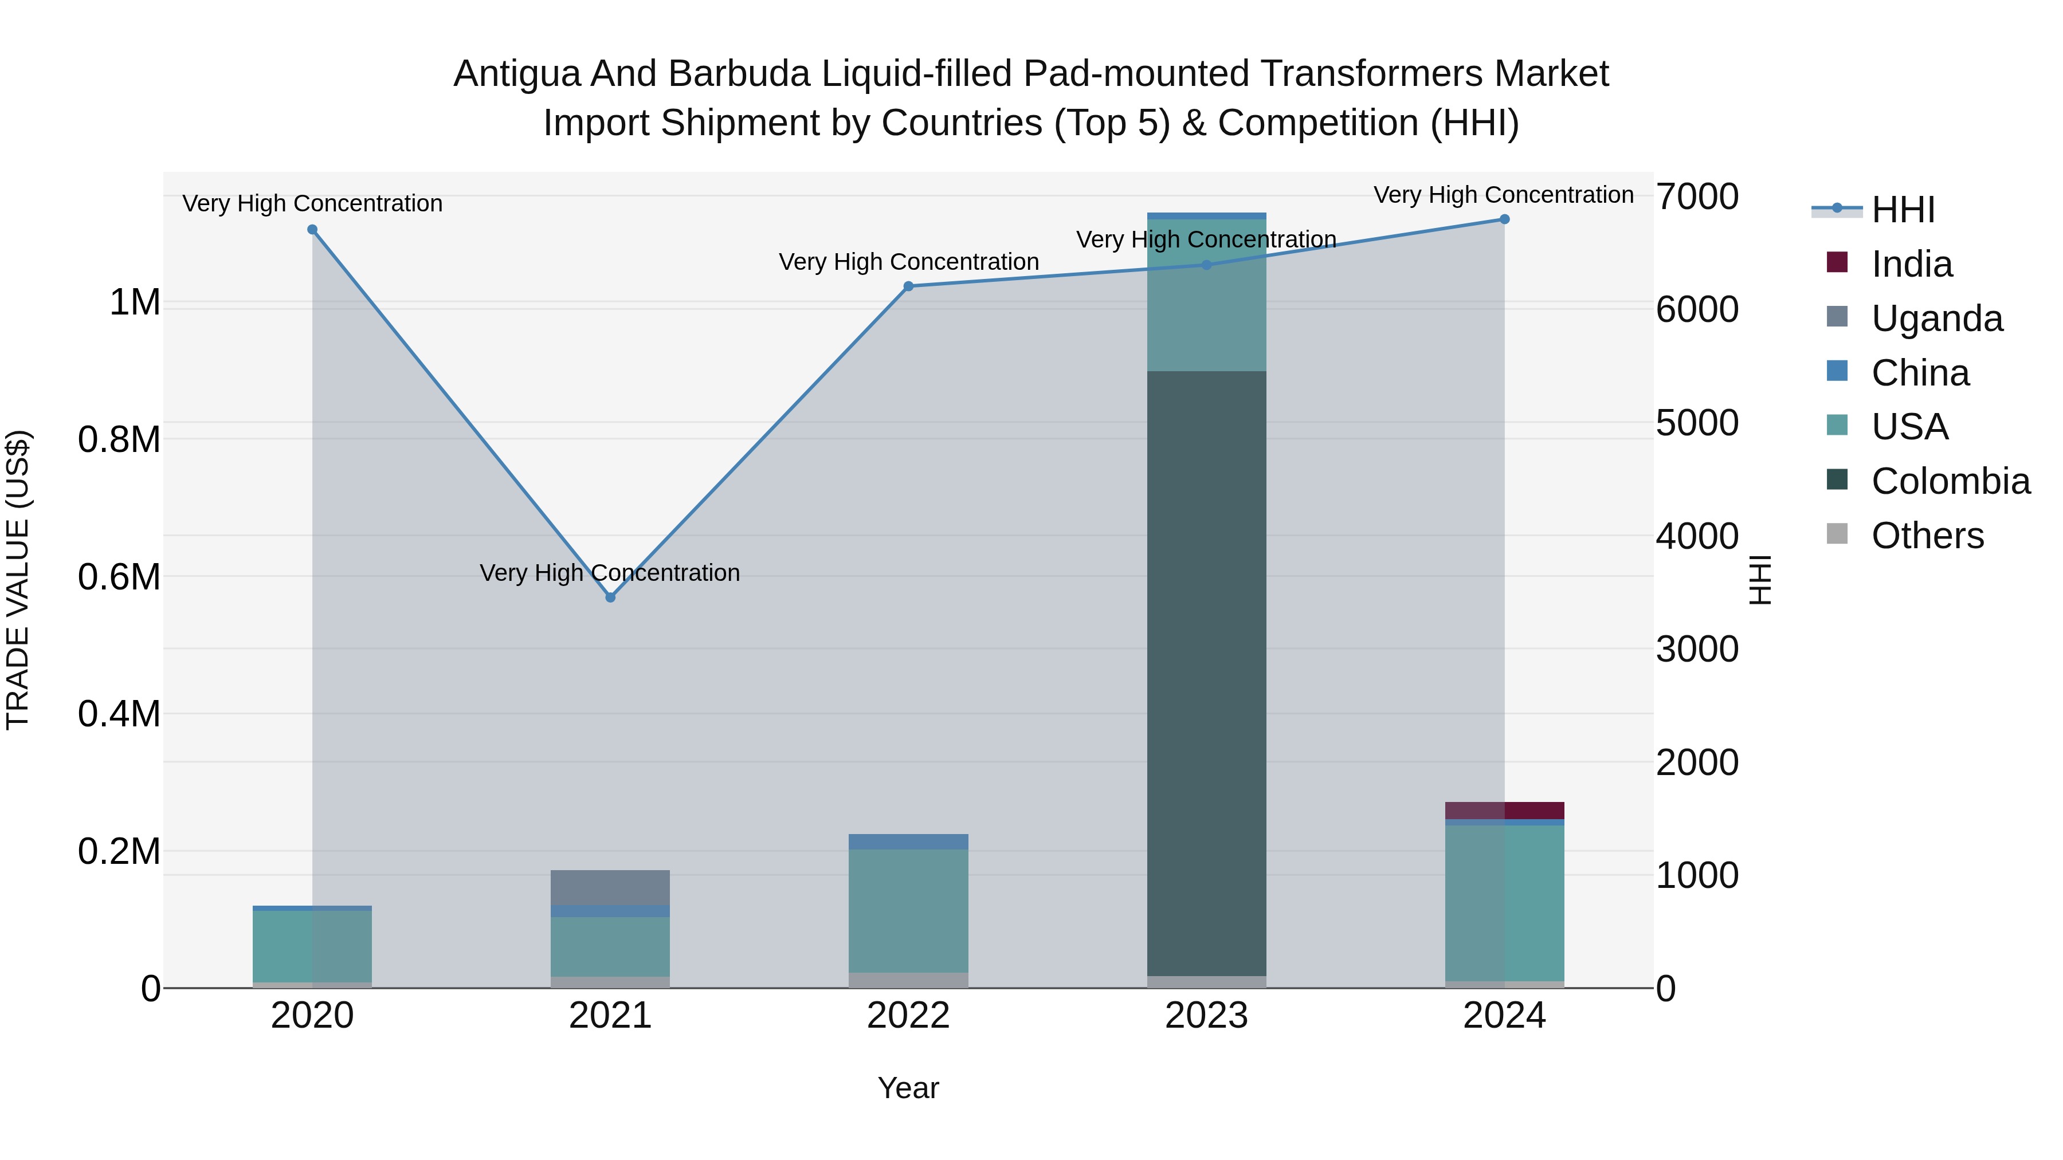Click the 1000 tick on HHI axis

(x=1697, y=875)
